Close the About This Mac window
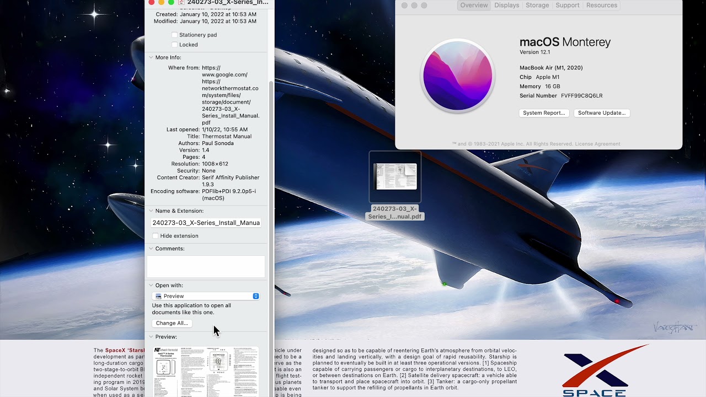The image size is (706, 397). (x=404, y=6)
